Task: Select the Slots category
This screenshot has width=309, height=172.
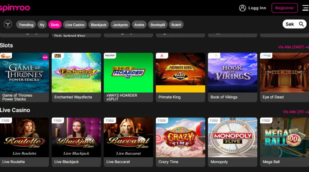Action: (x=55, y=25)
